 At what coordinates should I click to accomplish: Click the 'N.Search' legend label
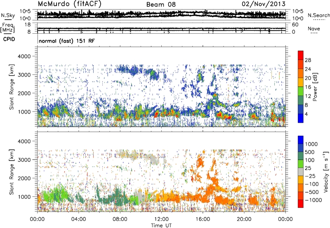coord(318,15)
